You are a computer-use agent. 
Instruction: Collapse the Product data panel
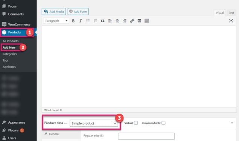pyautogui.click(x=232, y=123)
